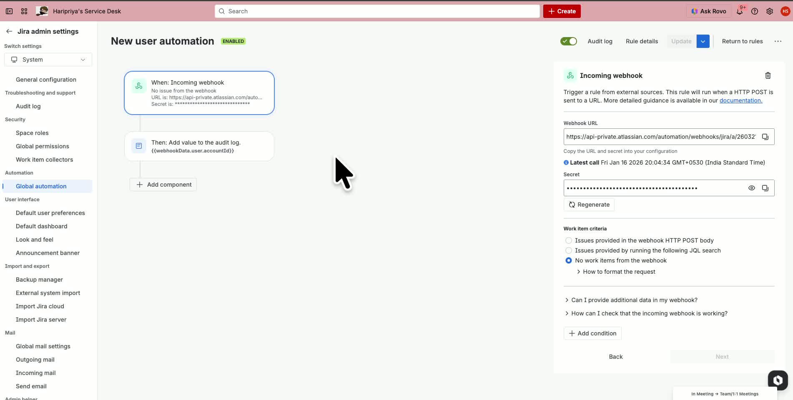Copy the webhook URL

[765, 136]
